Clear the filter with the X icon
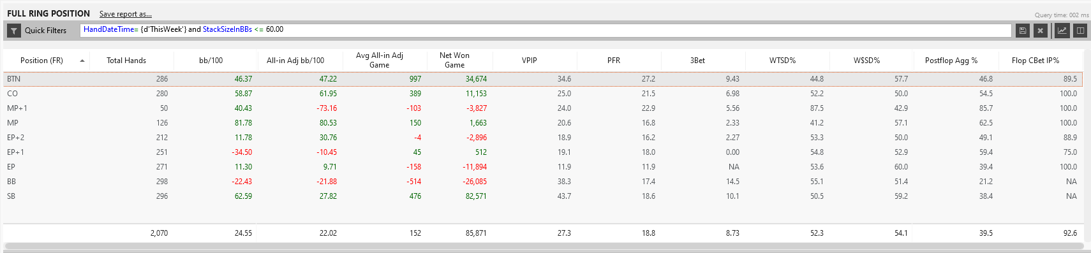This screenshot has height=253, width=1091. click(x=1040, y=31)
